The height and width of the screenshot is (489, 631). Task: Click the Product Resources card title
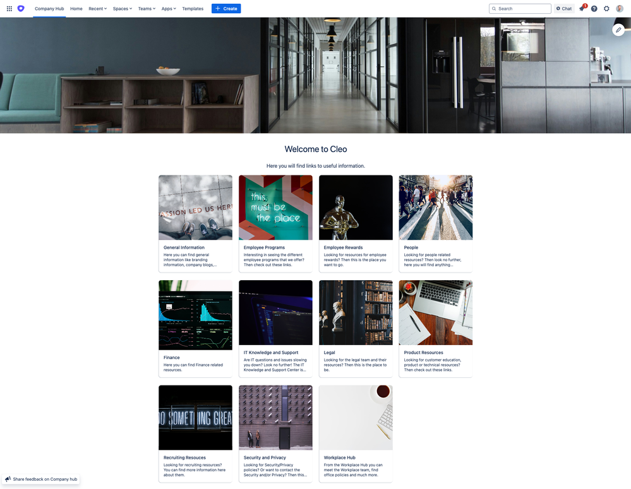point(423,353)
